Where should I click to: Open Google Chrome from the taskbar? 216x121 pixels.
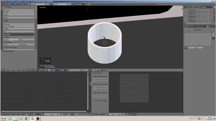pyautogui.click(x=26, y=119)
